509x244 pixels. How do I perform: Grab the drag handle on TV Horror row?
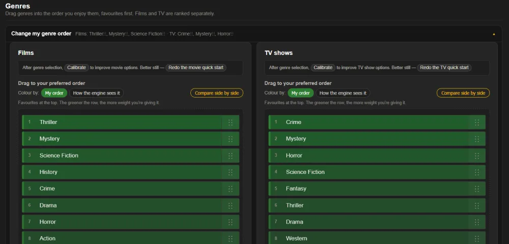coord(477,156)
